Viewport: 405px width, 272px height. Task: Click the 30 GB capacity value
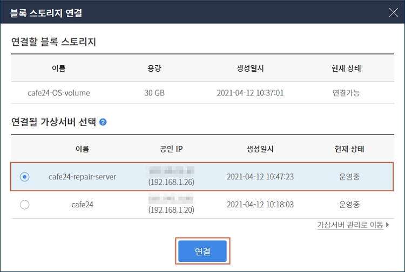coord(154,93)
